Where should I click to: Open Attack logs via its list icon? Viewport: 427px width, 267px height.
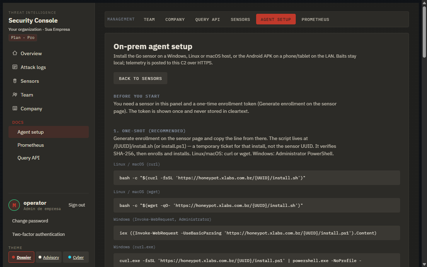15,67
